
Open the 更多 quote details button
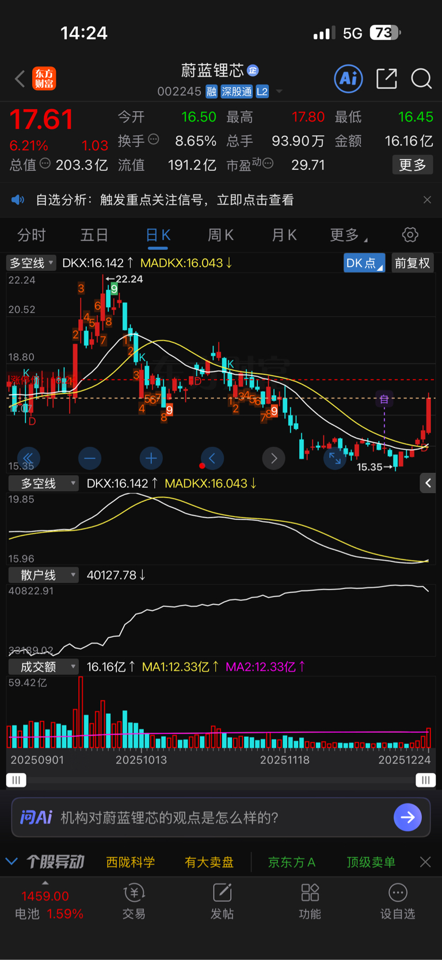coord(413,165)
